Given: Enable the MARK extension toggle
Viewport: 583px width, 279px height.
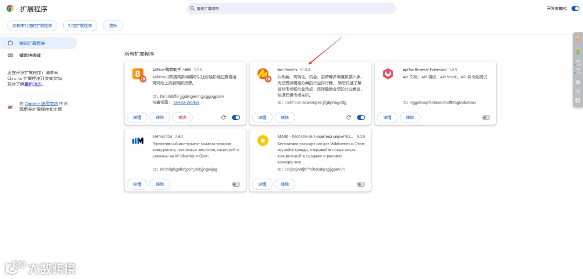Looking at the screenshot, I should (x=361, y=184).
